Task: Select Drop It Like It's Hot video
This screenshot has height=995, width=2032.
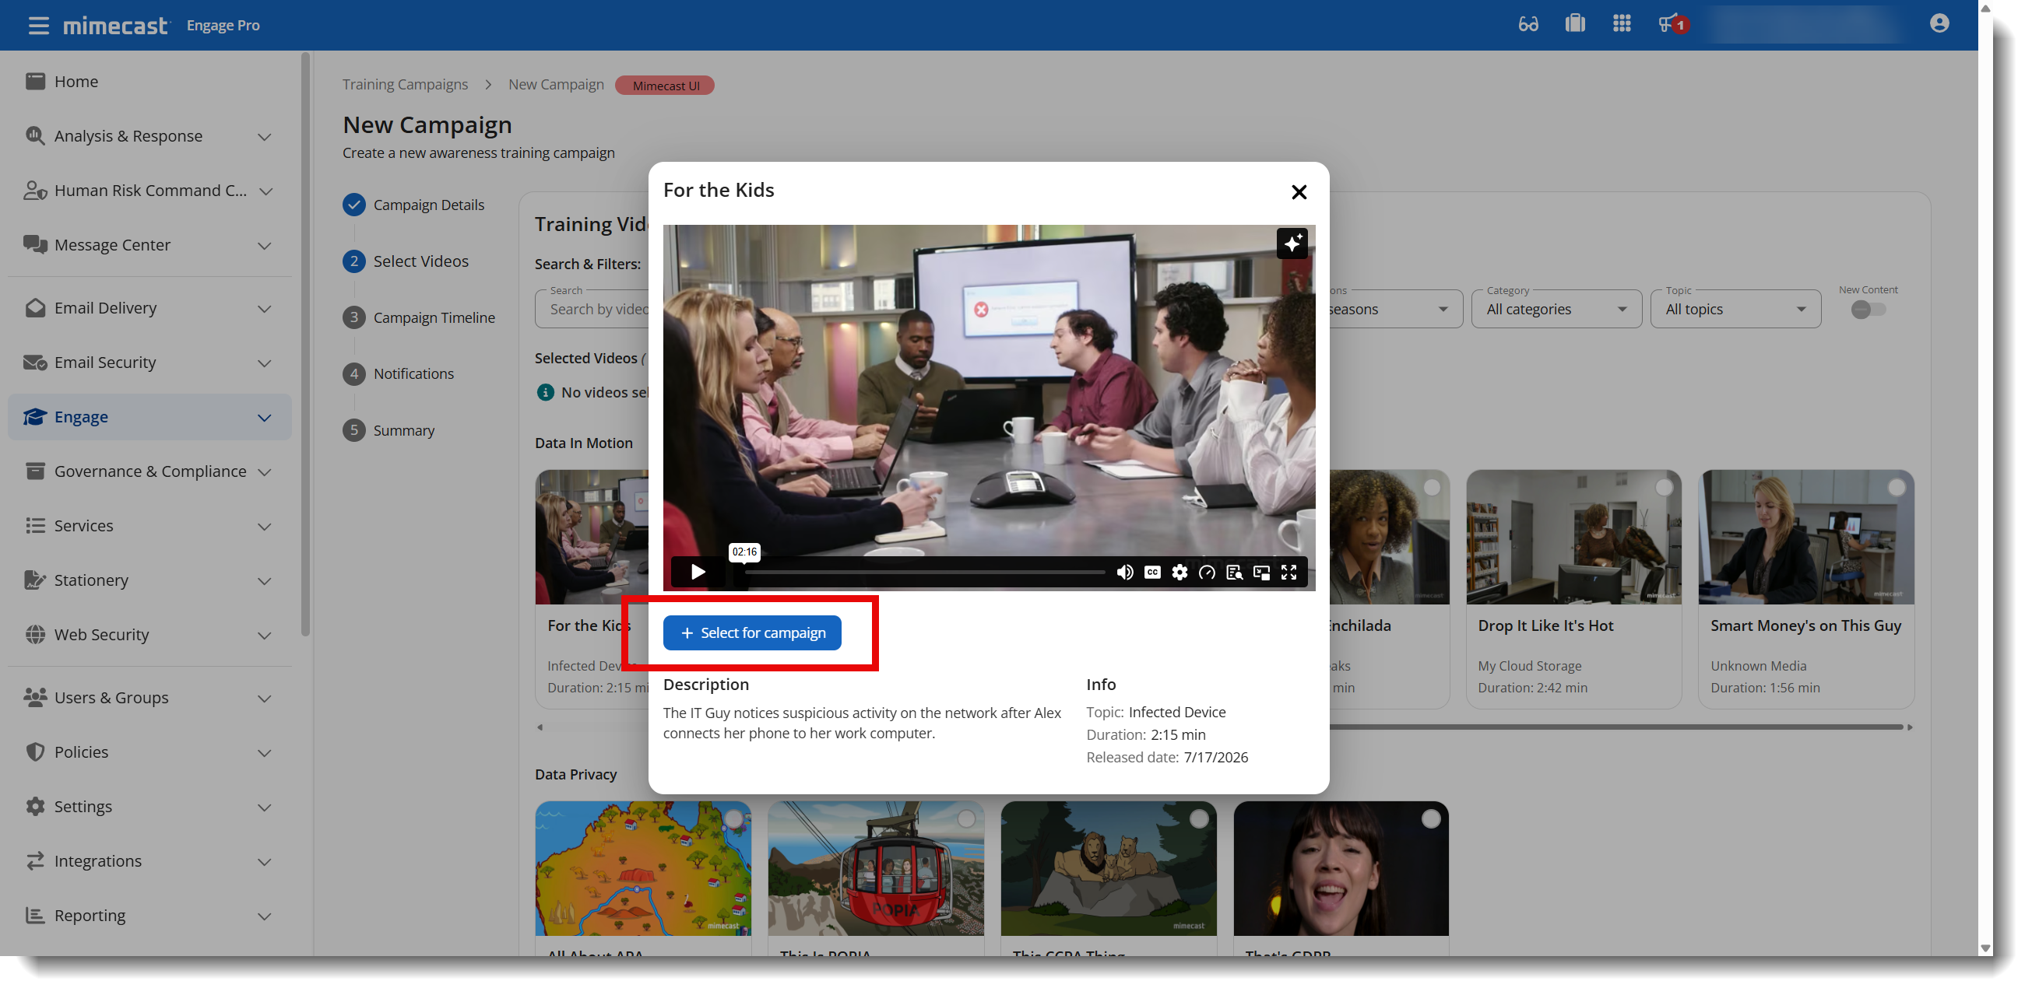Action: (1664, 487)
